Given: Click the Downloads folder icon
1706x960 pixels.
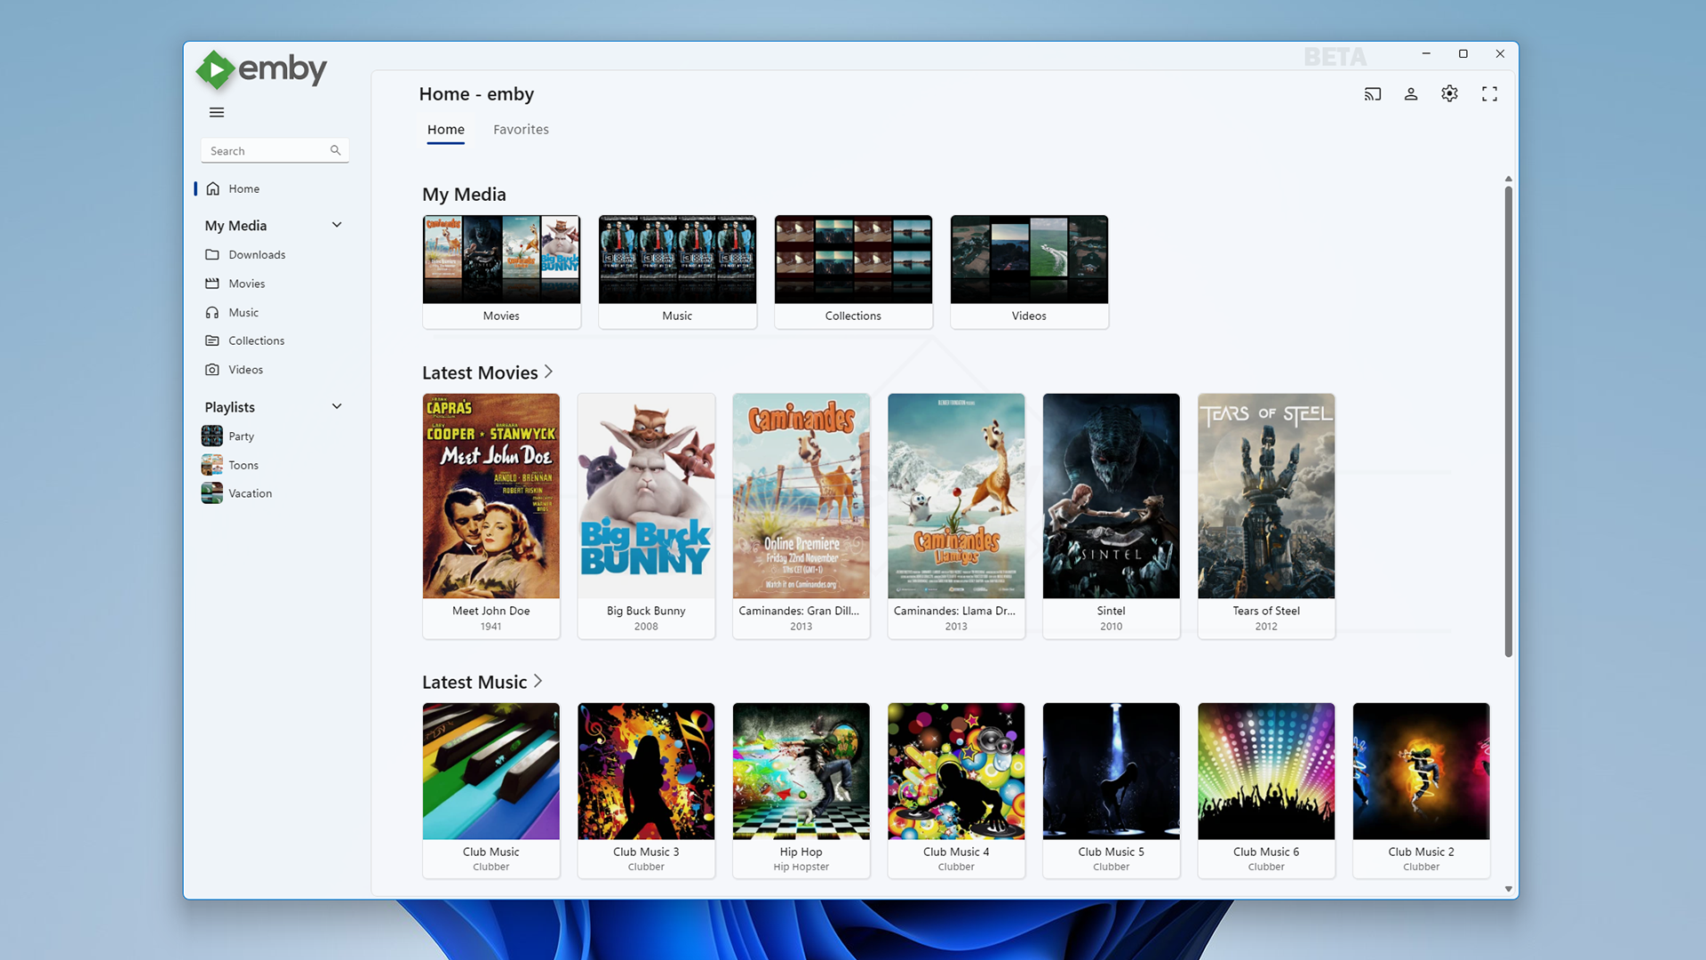Looking at the screenshot, I should 212,254.
